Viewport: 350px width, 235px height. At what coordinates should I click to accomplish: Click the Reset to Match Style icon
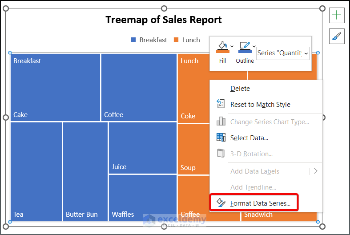point(221,104)
